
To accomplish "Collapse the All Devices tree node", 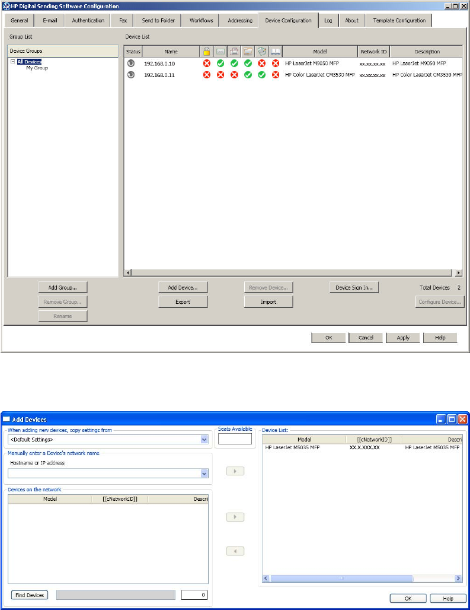I will coord(13,62).
